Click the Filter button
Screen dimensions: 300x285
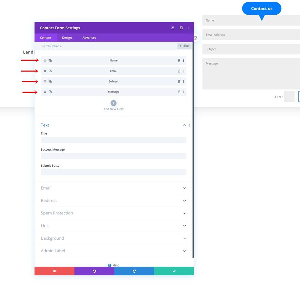(183, 46)
